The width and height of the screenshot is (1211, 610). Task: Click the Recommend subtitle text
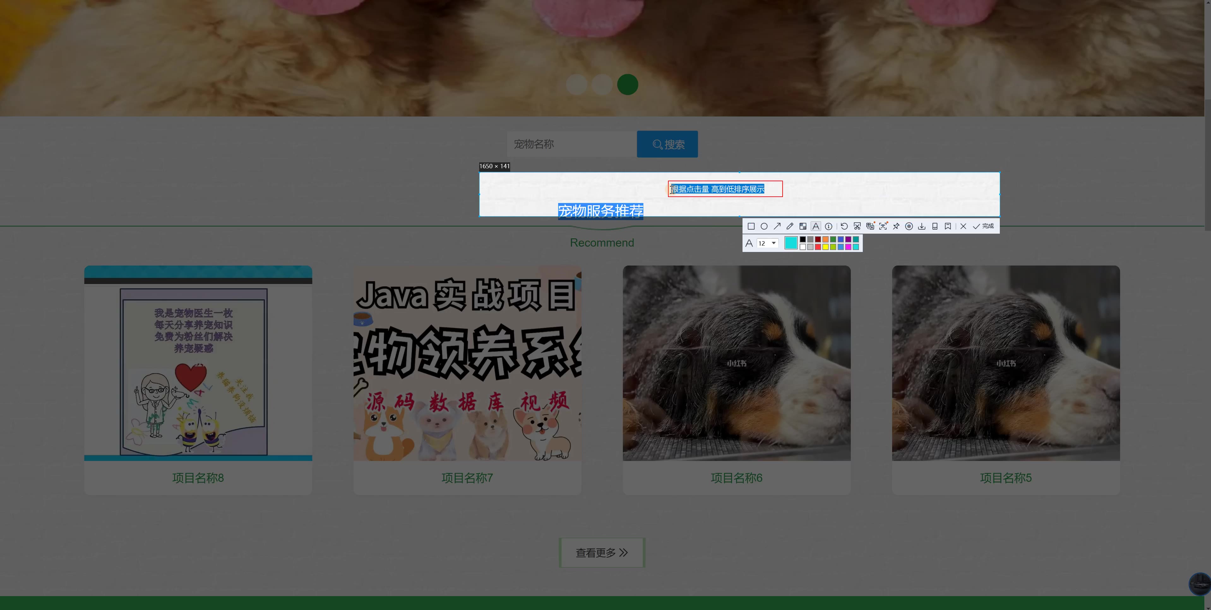pyautogui.click(x=602, y=243)
